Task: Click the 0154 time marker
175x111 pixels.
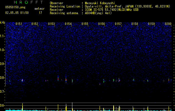Action: click(x=68, y=24)
